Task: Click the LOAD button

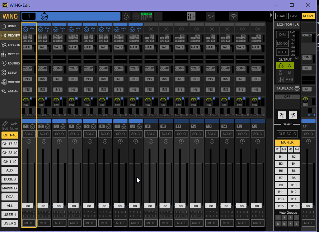Action: [x=281, y=16]
